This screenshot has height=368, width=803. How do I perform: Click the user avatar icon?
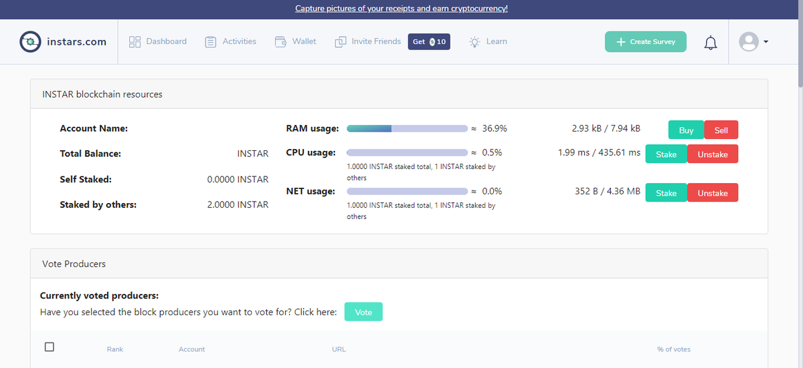748,41
